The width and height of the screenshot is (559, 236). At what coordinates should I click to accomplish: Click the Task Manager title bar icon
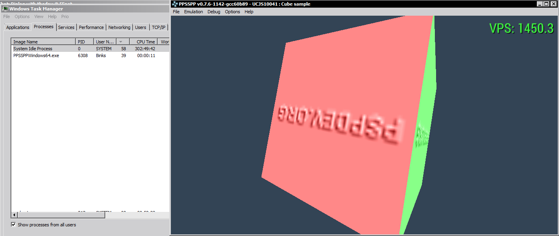[x=6, y=9]
